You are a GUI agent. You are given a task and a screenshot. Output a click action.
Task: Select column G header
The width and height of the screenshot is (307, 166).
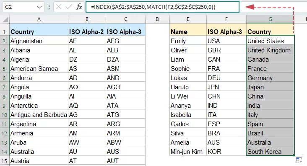point(270,19)
